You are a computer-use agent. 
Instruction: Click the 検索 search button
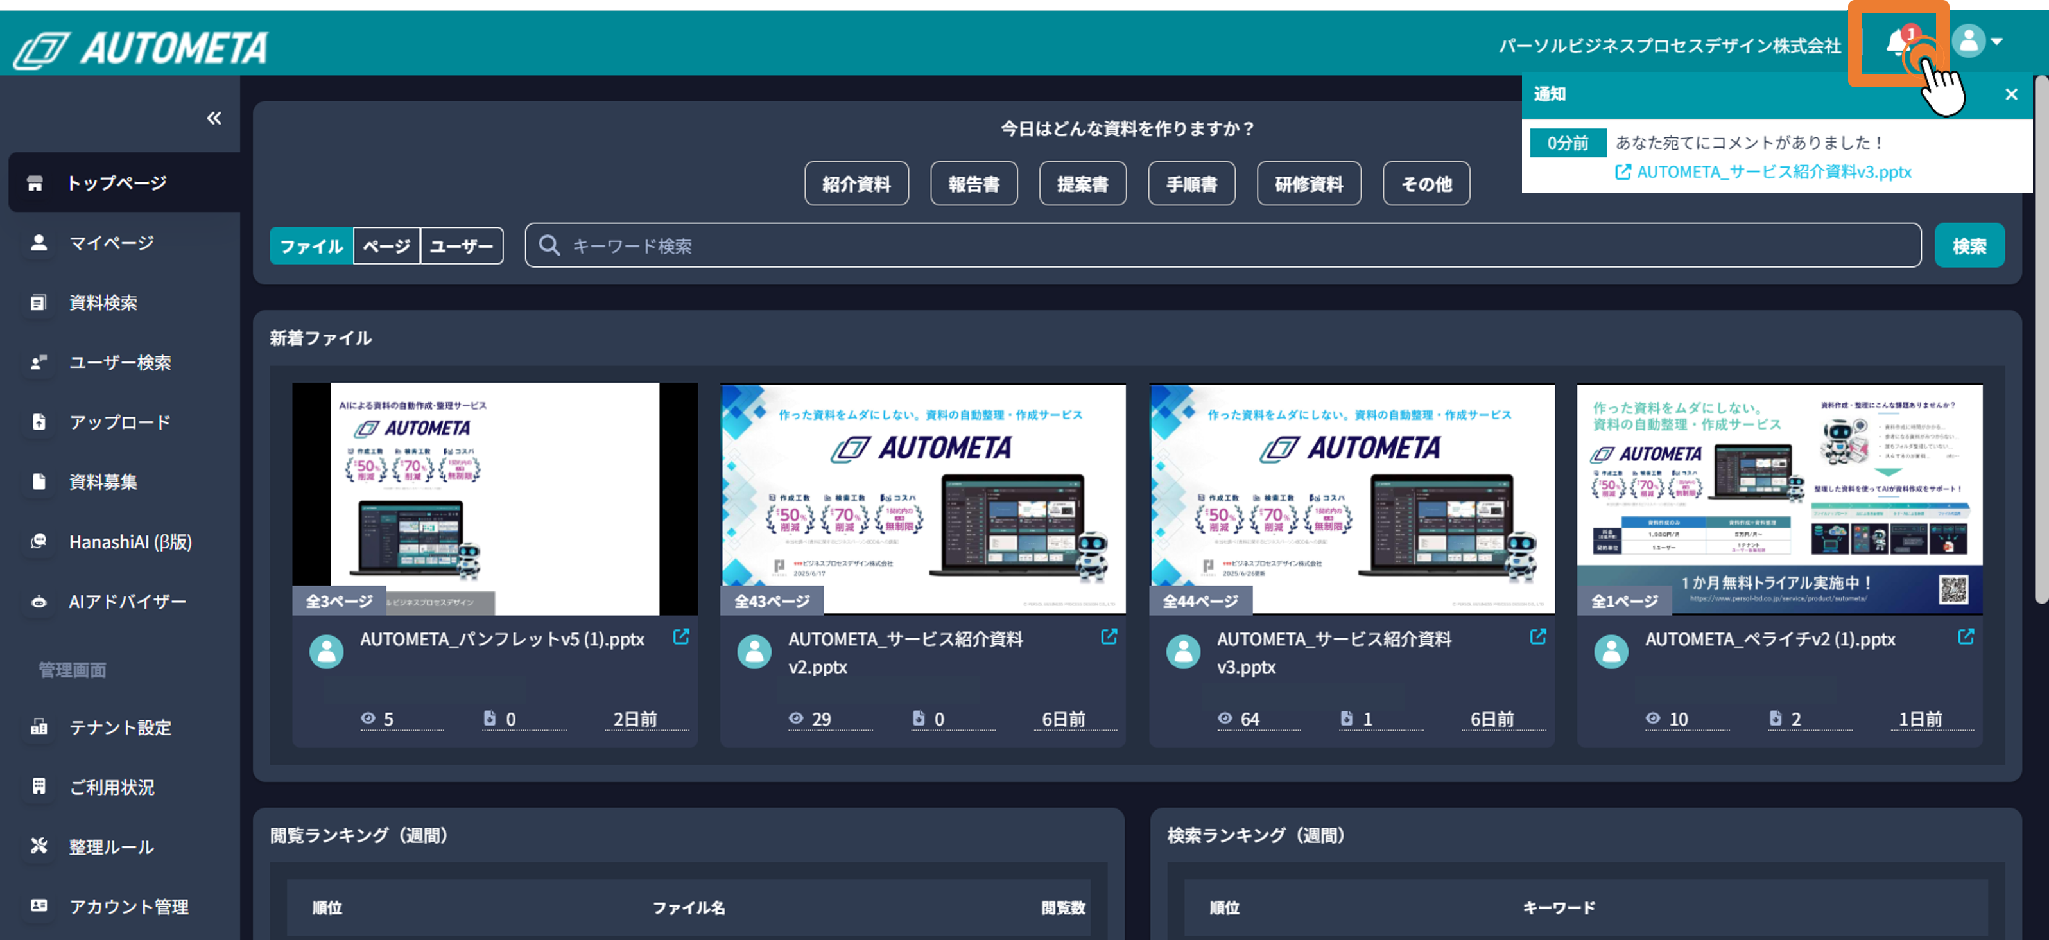click(x=1969, y=246)
